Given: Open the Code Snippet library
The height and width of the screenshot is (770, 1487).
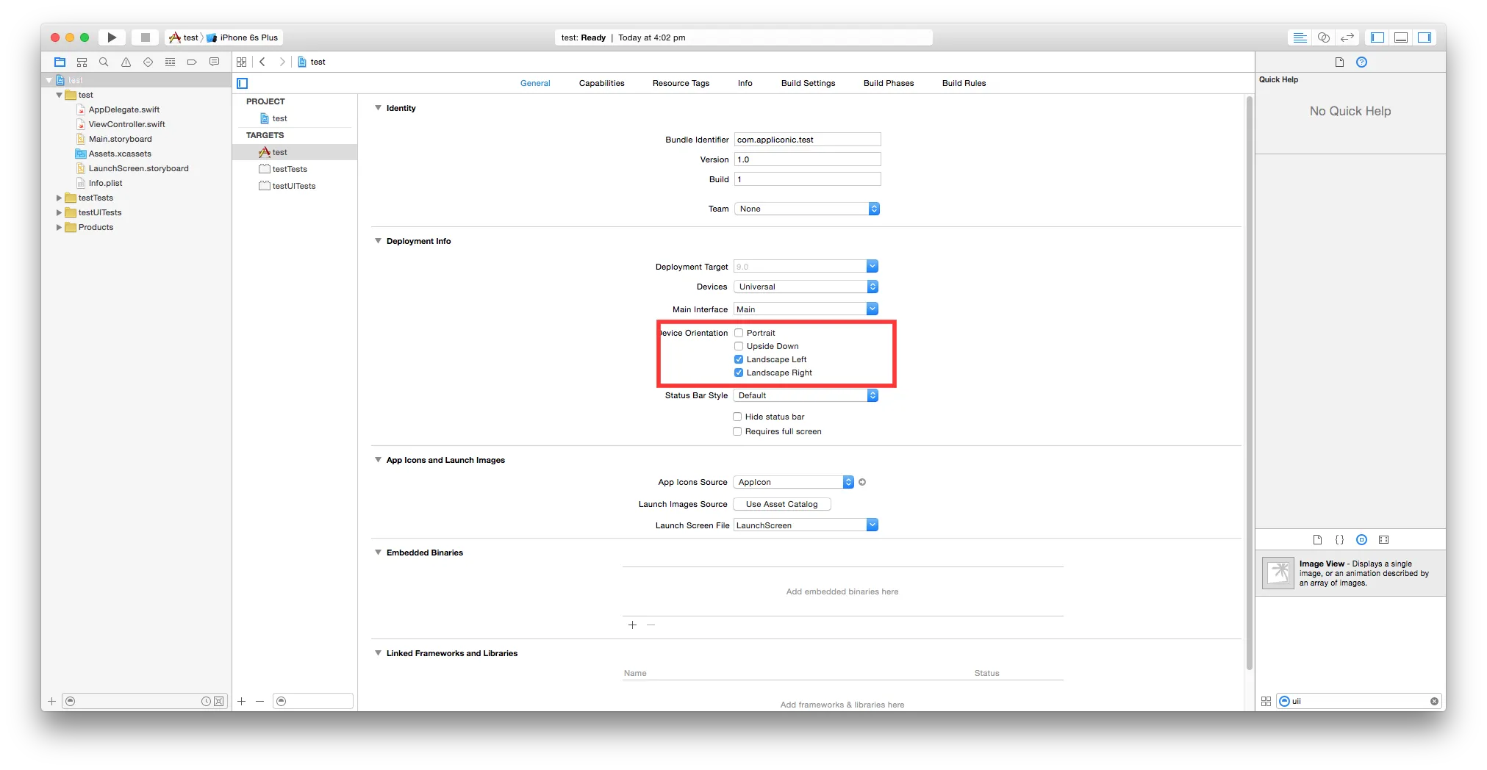Looking at the screenshot, I should point(1339,540).
